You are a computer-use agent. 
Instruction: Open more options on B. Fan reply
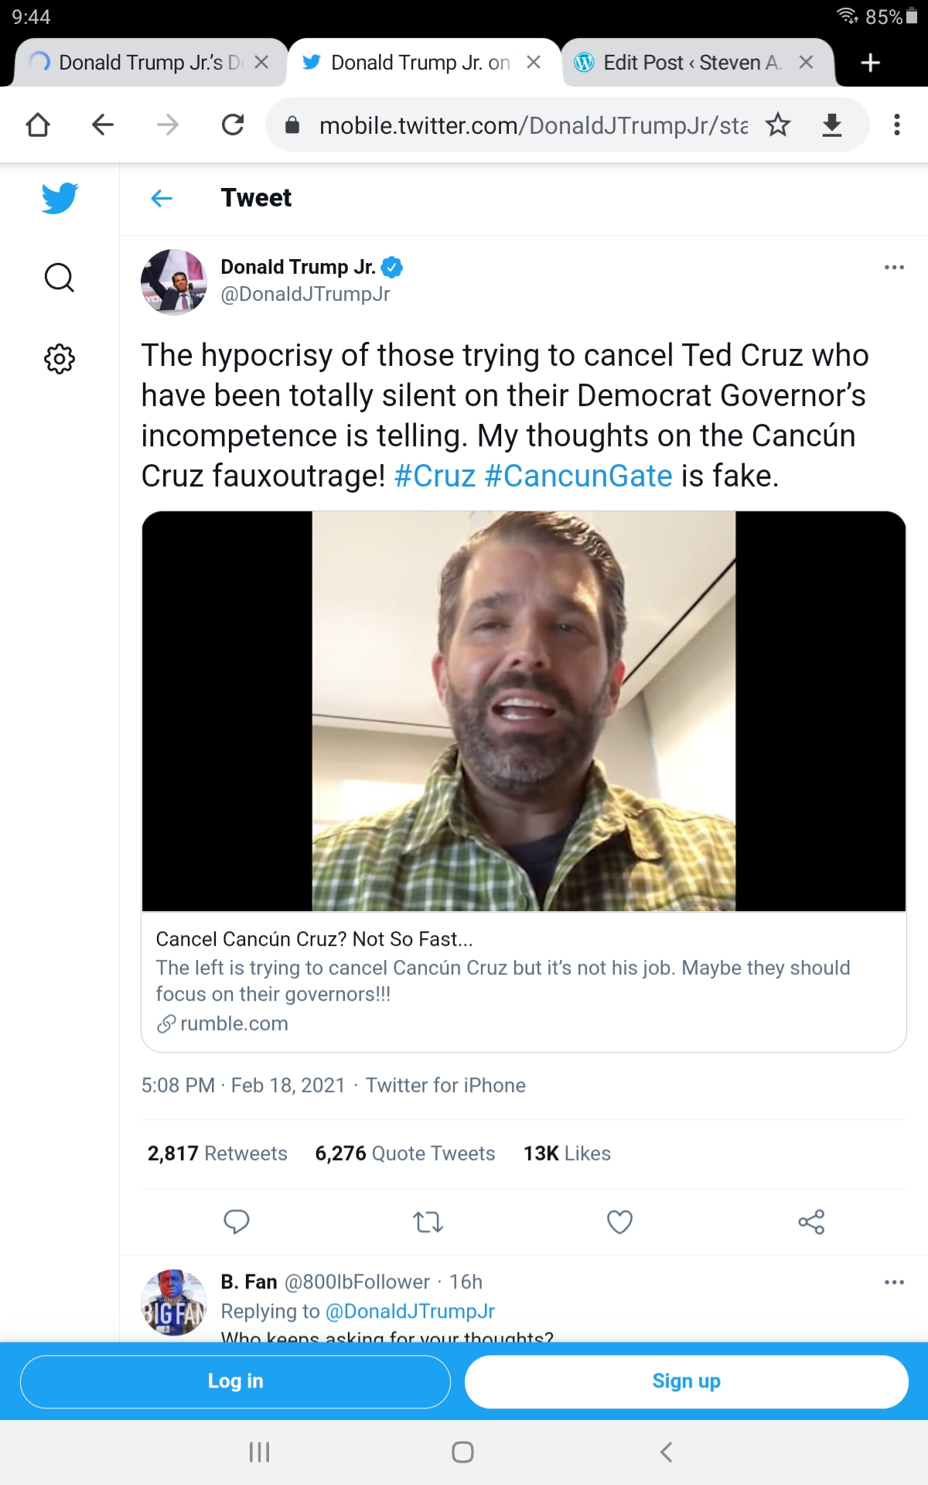(x=894, y=1282)
